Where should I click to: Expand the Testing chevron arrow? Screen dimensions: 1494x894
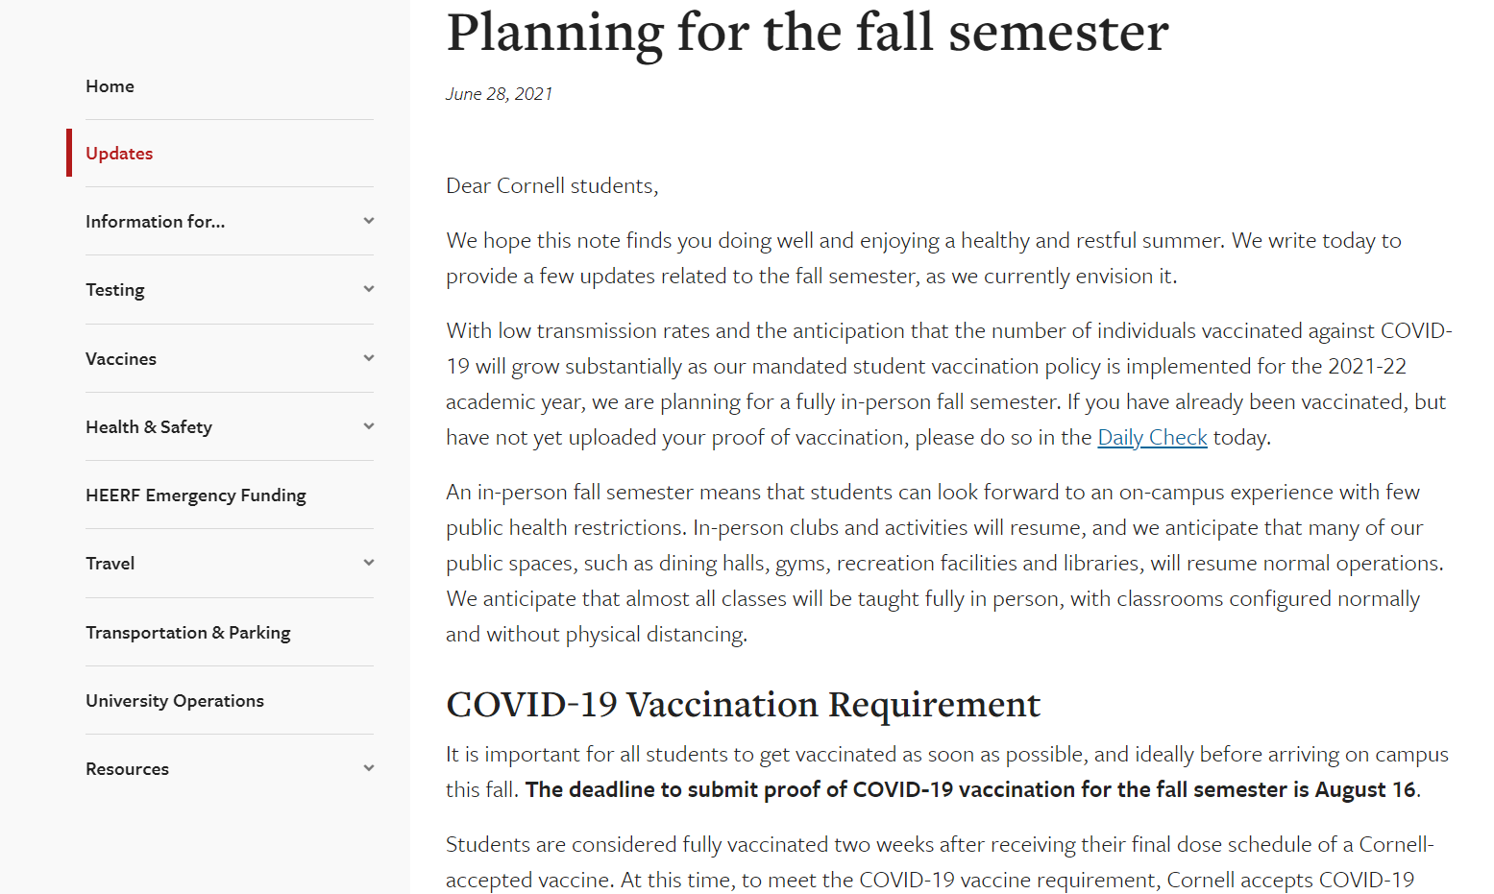pos(369,289)
